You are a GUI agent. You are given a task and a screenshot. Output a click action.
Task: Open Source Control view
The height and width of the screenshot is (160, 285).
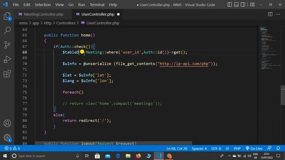point(7,45)
